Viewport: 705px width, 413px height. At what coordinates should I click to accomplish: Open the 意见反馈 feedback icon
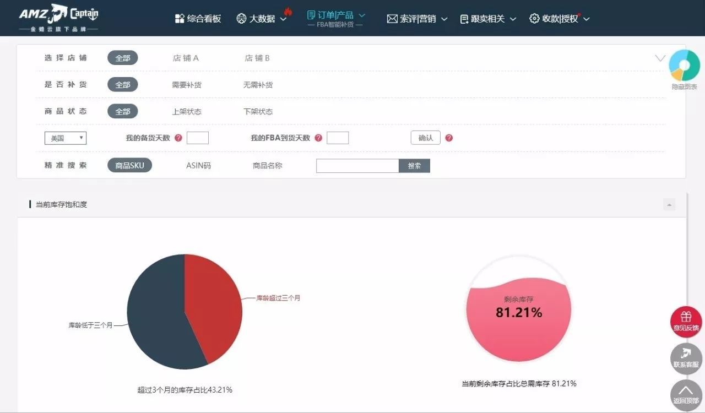[x=686, y=322]
